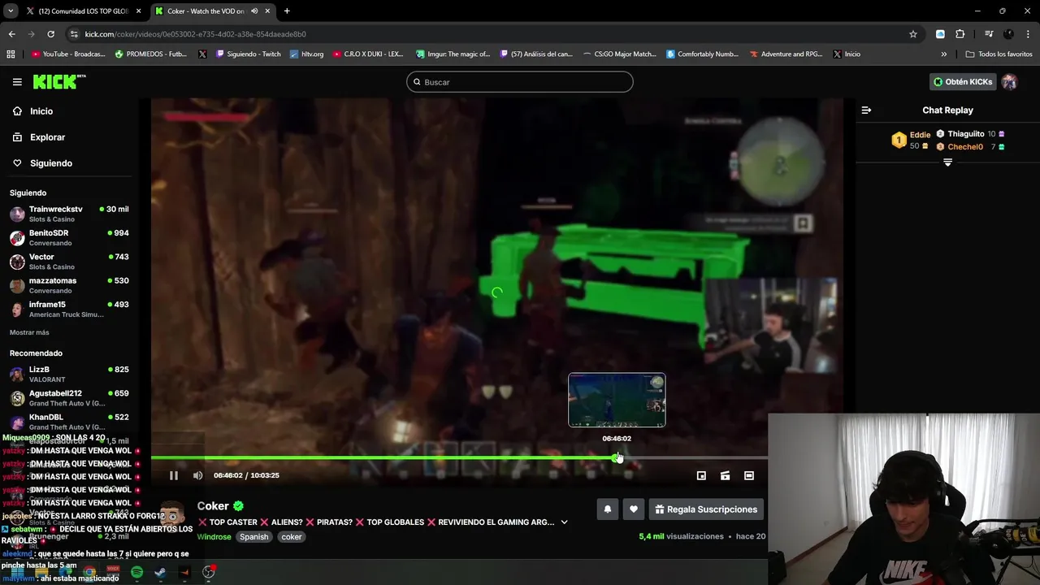The width and height of the screenshot is (1040, 585).
Task: Open PROMIEDOS - Futb... bookmark
Action: (x=152, y=54)
